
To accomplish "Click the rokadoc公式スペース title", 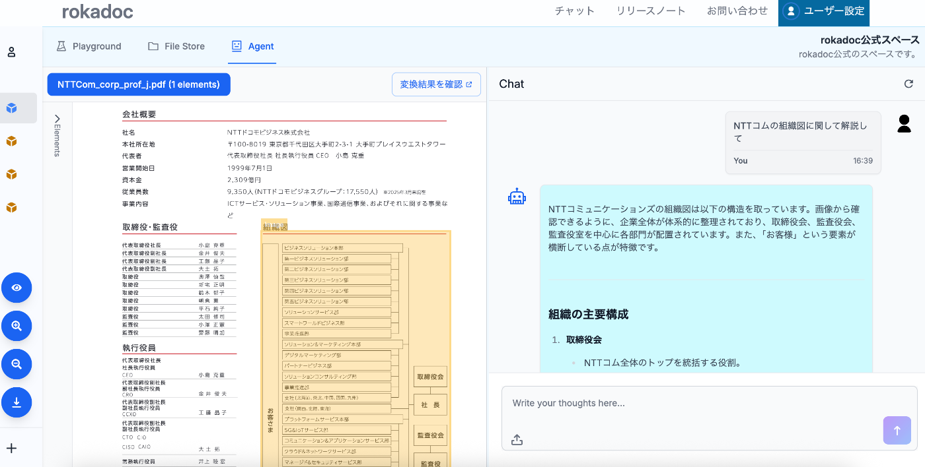I will (869, 40).
